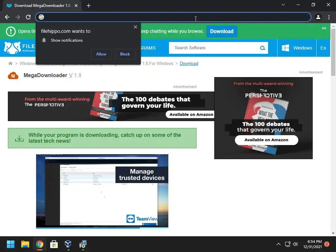Open the clock showing 6:54 PM
This screenshot has width=336, height=252.
[312, 244]
